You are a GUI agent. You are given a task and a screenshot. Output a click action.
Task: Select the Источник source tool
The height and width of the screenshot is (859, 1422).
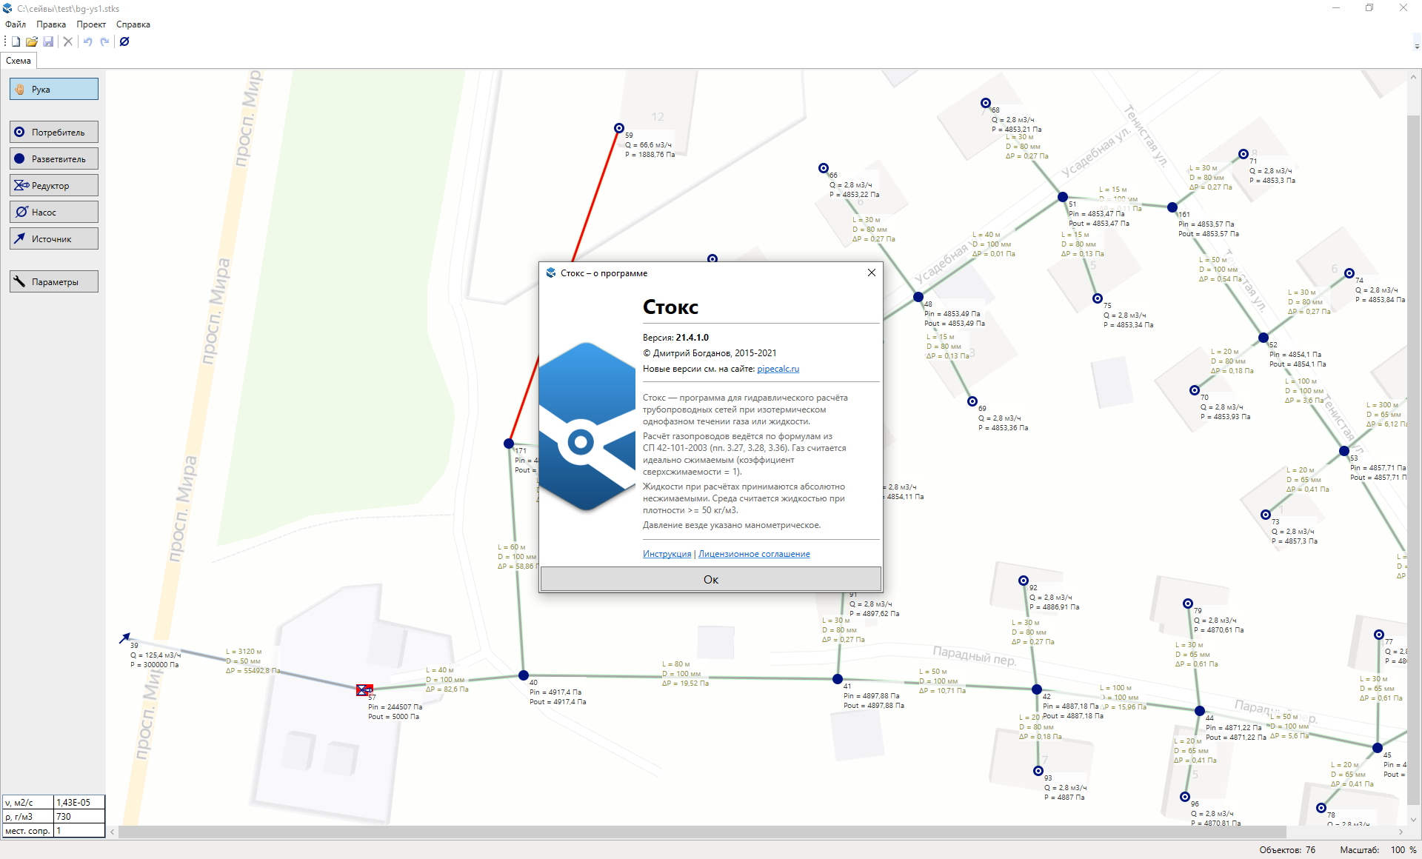(53, 239)
